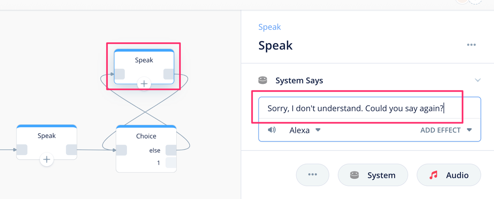The height and width of the screenshot is (199, 494).
Task: Click the speaker volume icon next to Alexa
Action: click(x=272, y=130)
